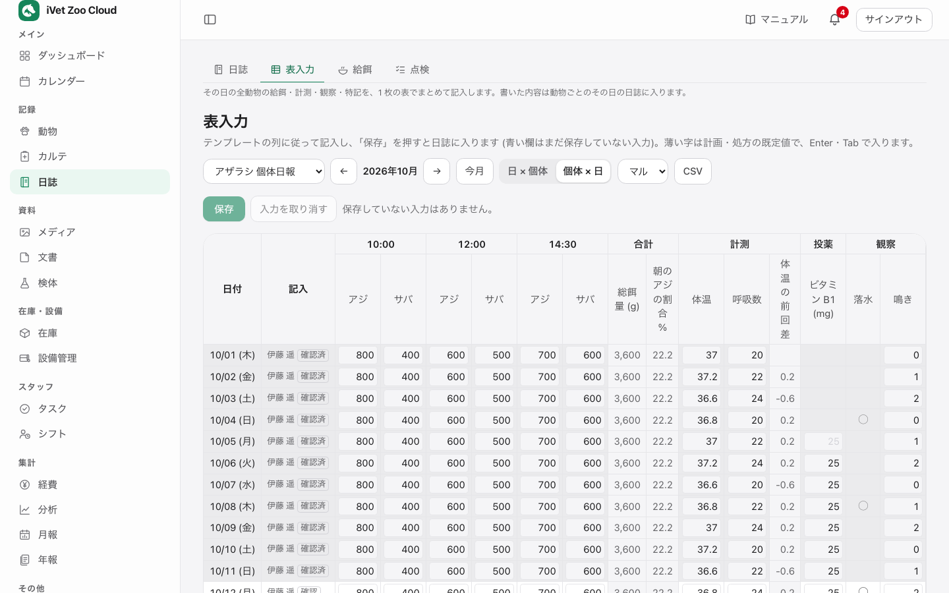The width and height of the screenshot is (949, 593).
Task: Open the 動物 sidebar icon
Action: pyautogui.click(x=24, y=132)
